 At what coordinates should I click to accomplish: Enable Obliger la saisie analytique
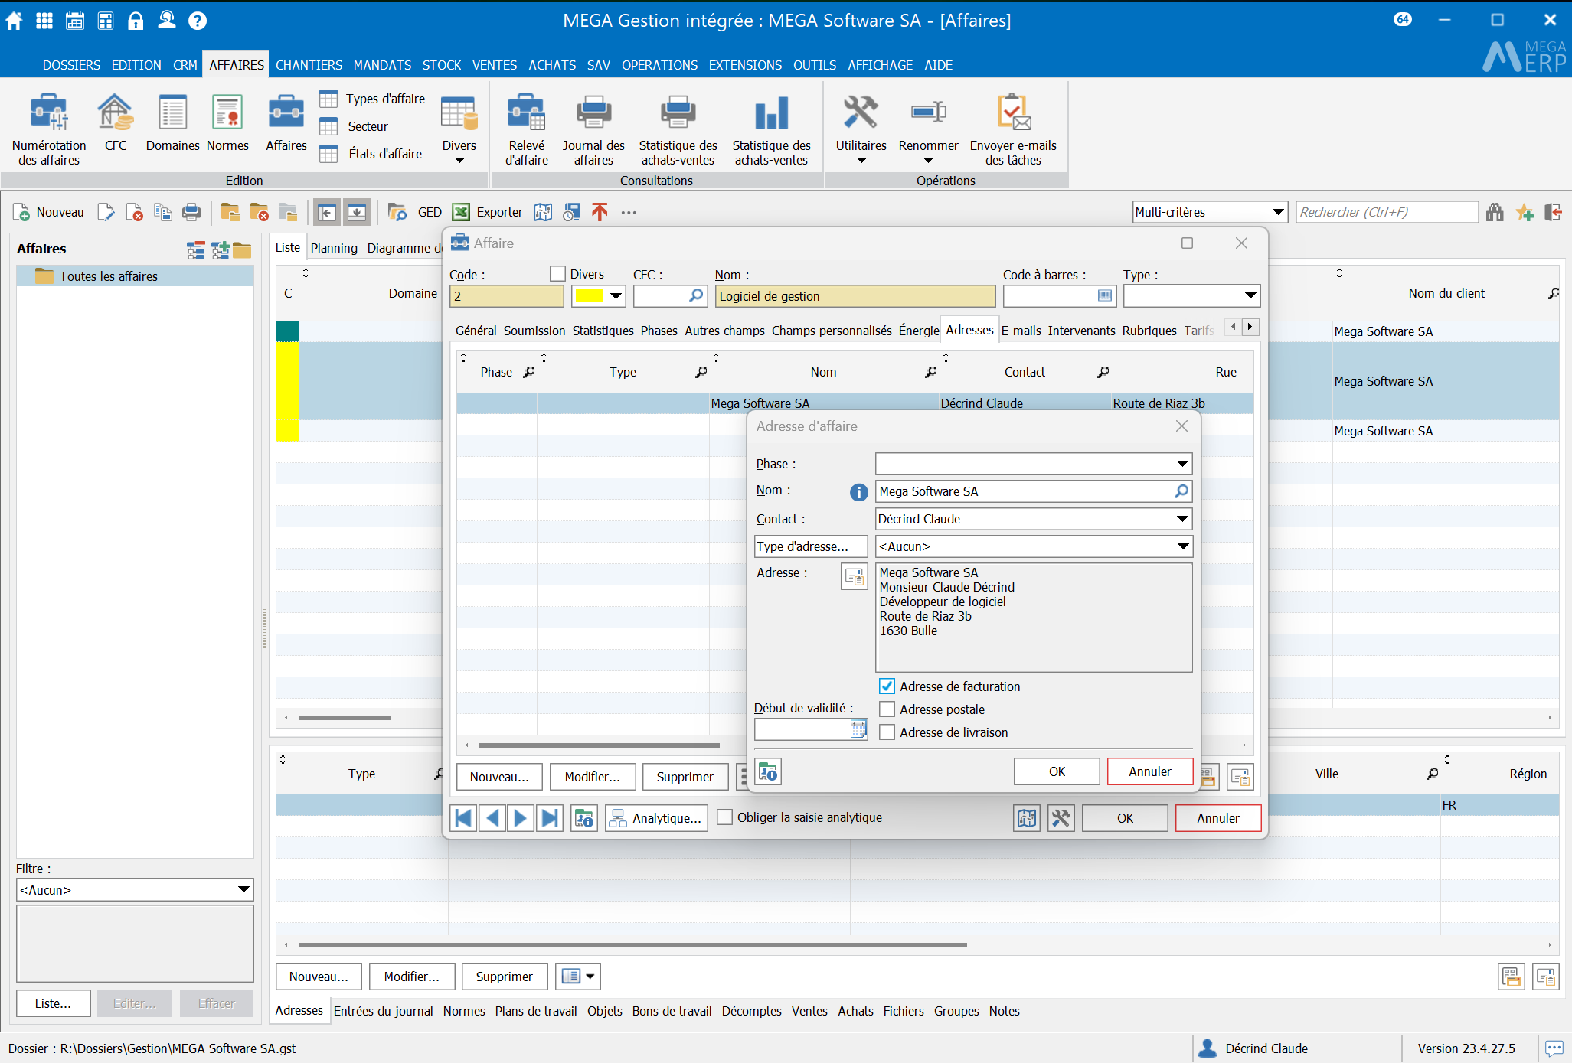(x=724, y=817)
